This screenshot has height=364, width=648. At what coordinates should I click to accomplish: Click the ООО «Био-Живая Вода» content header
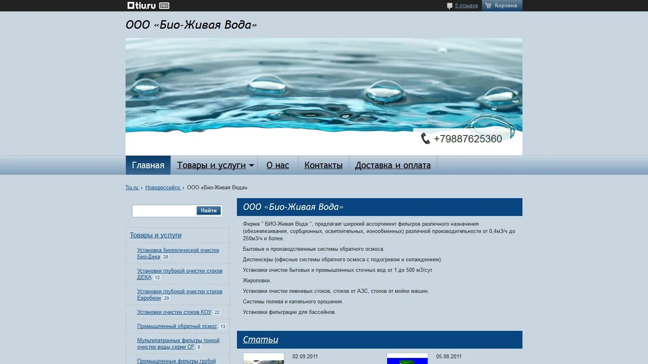click(379, 207)
